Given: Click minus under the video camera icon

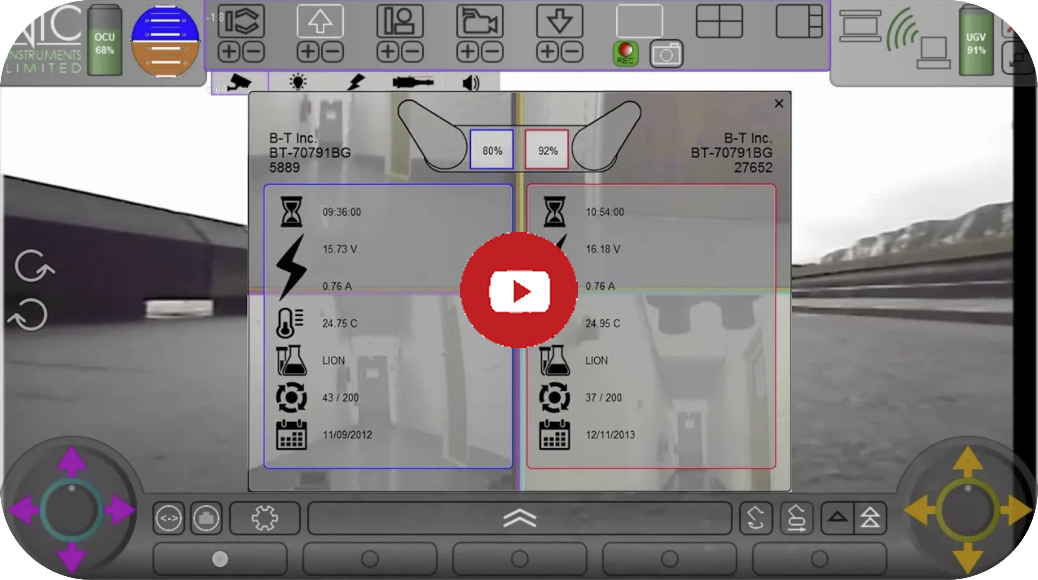Looking at the screenshot, I should coord(493,52).
